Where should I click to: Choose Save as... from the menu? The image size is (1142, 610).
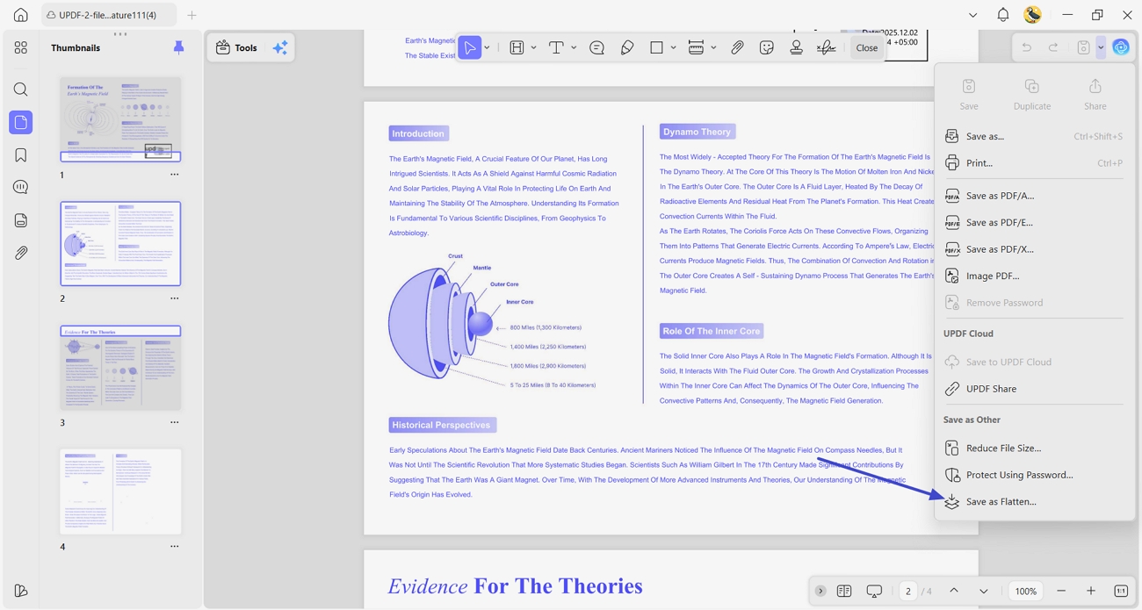coord(1035,136)
